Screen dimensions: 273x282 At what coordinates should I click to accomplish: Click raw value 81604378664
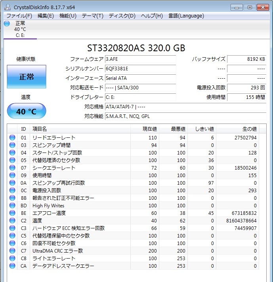(x=241, y=221)
